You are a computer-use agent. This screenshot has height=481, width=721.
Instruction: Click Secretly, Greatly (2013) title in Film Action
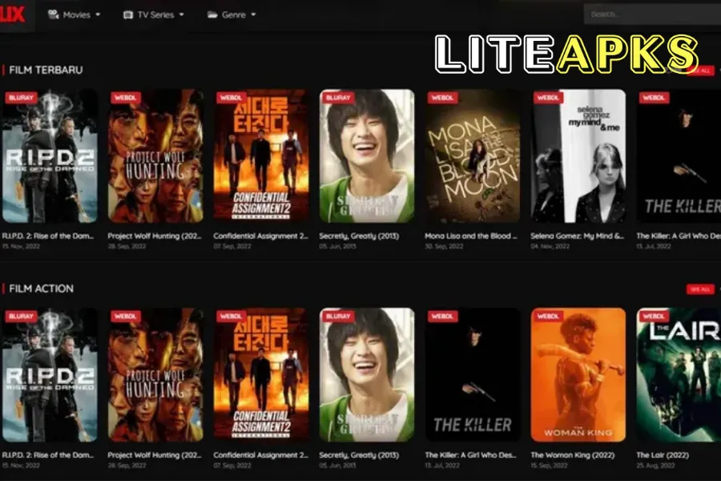coord(359,455)
